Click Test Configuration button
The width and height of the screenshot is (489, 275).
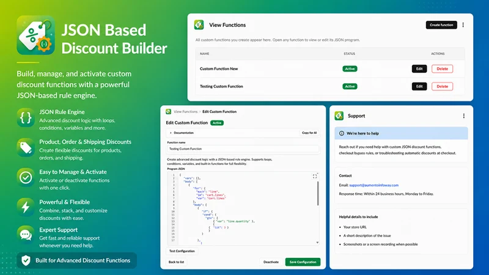click(182, 251)
